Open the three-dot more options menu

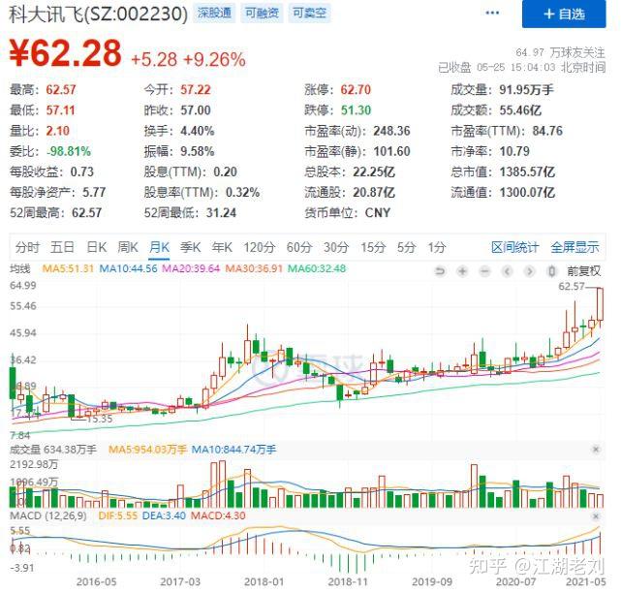pos(492,13)
